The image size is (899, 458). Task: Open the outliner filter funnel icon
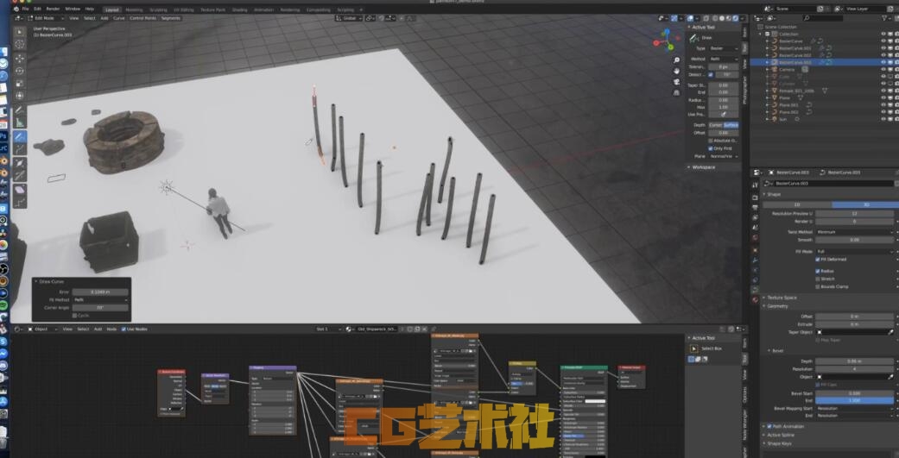886,18
